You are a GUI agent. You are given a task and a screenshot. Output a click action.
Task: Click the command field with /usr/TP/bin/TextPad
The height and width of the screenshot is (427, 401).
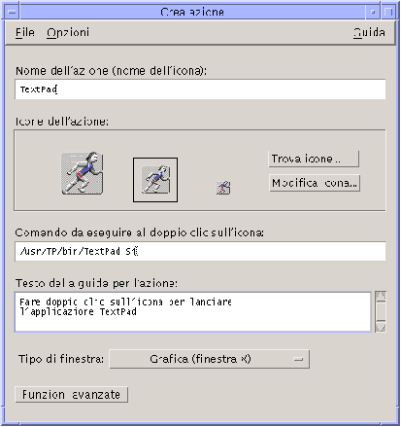[200, 251]
